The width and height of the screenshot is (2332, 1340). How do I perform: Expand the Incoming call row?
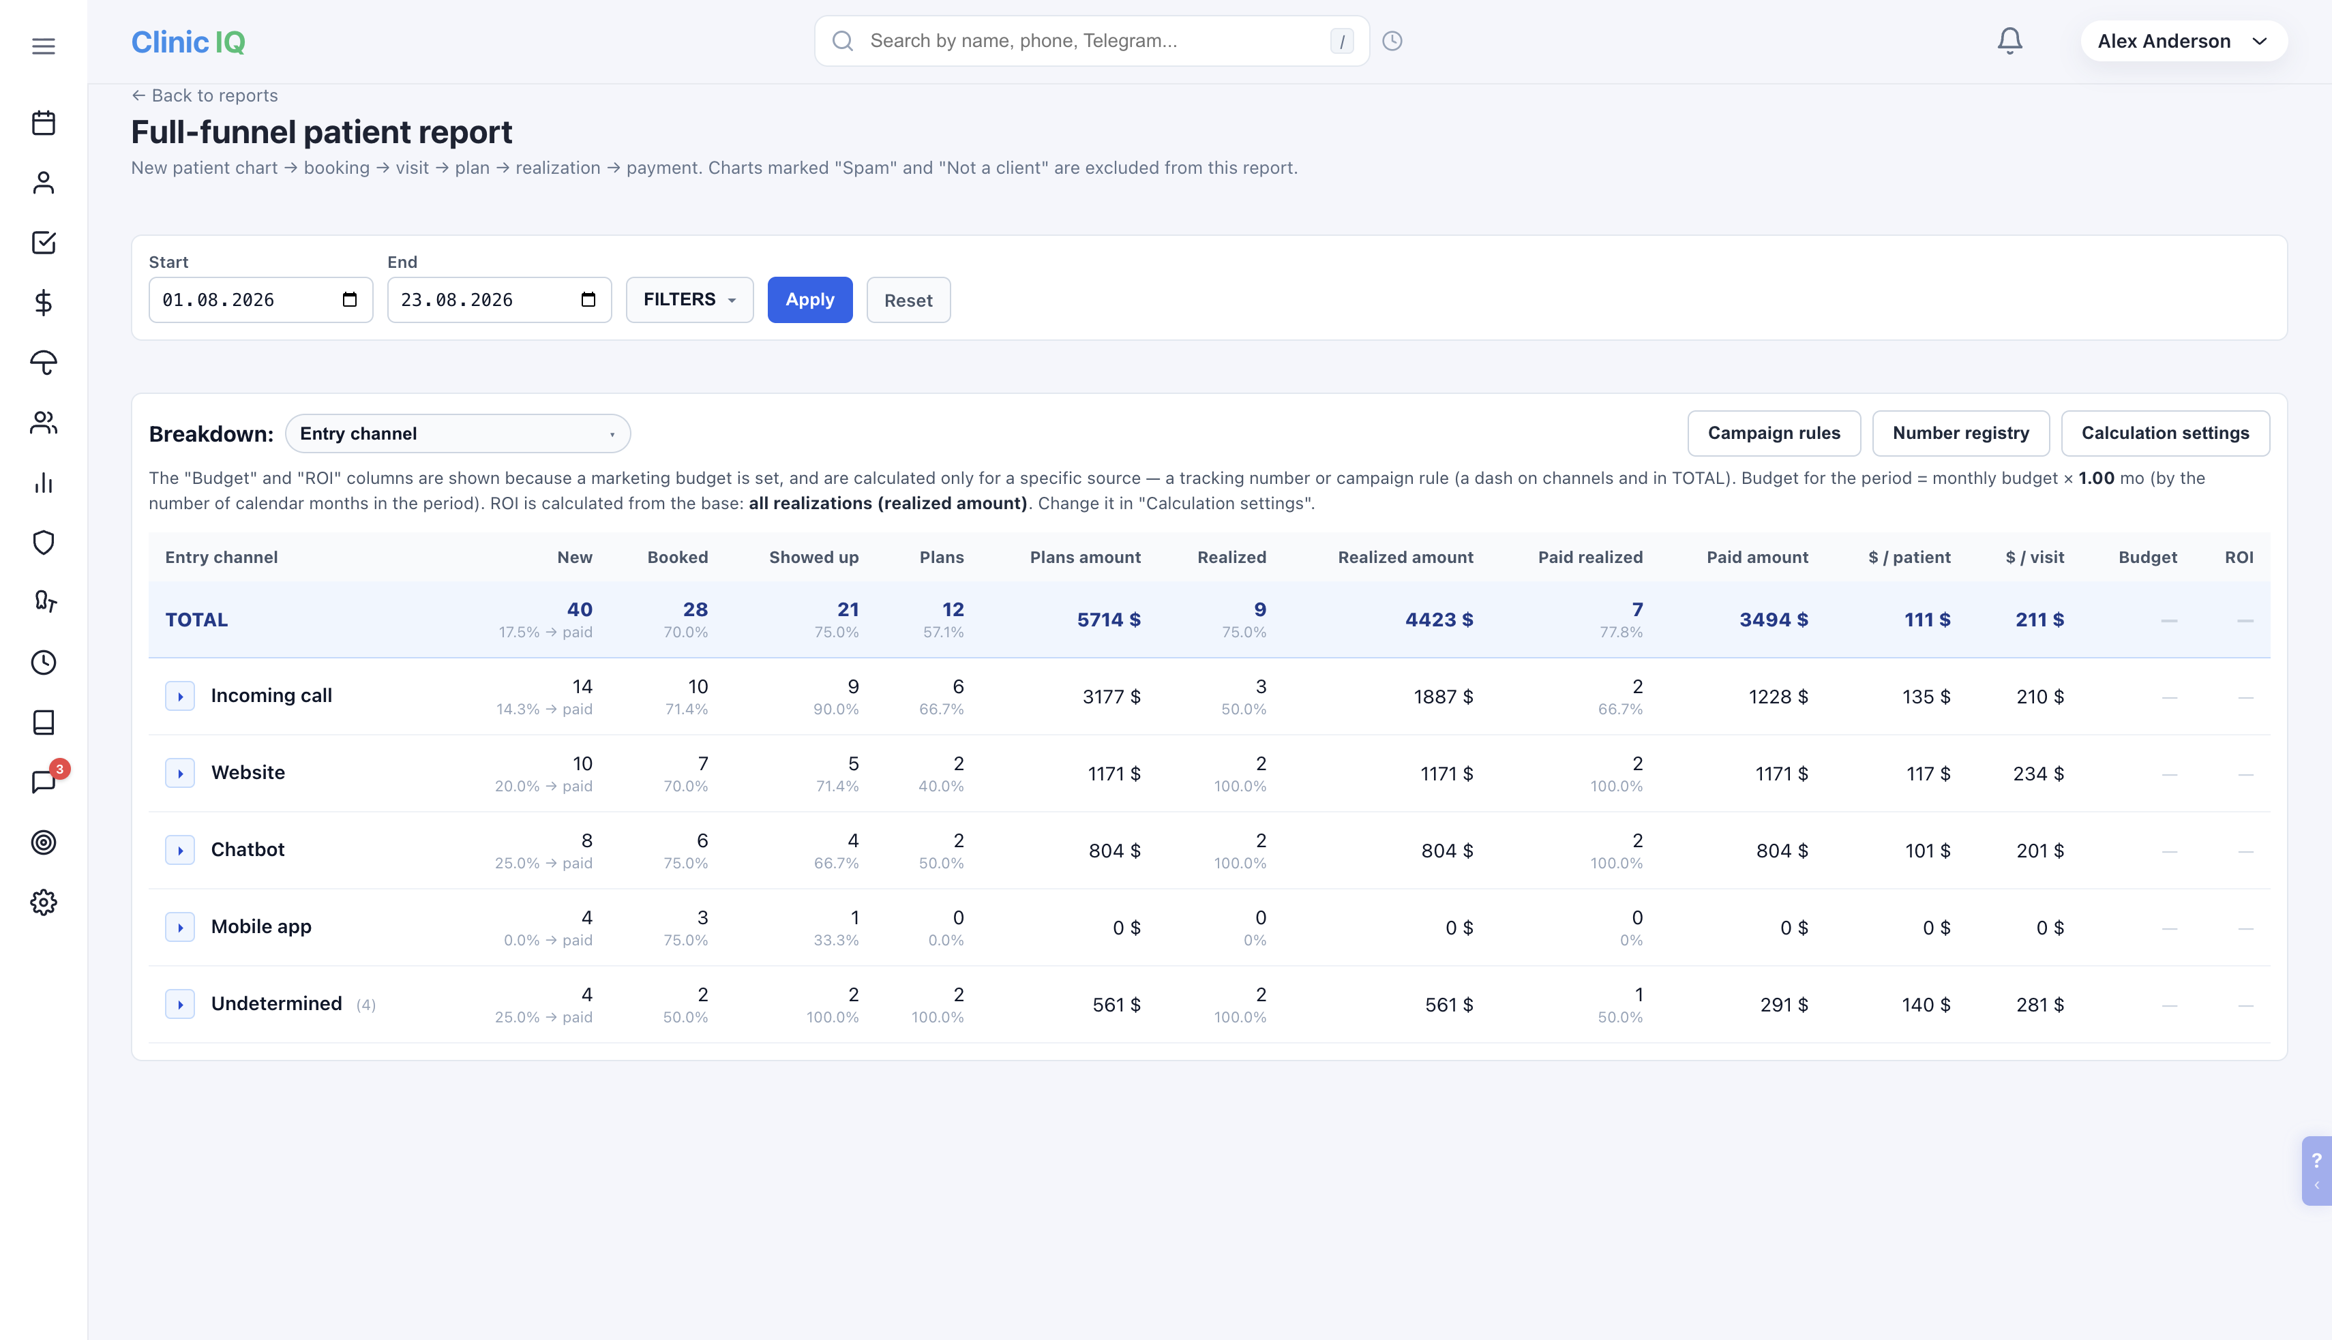point(181,697)
